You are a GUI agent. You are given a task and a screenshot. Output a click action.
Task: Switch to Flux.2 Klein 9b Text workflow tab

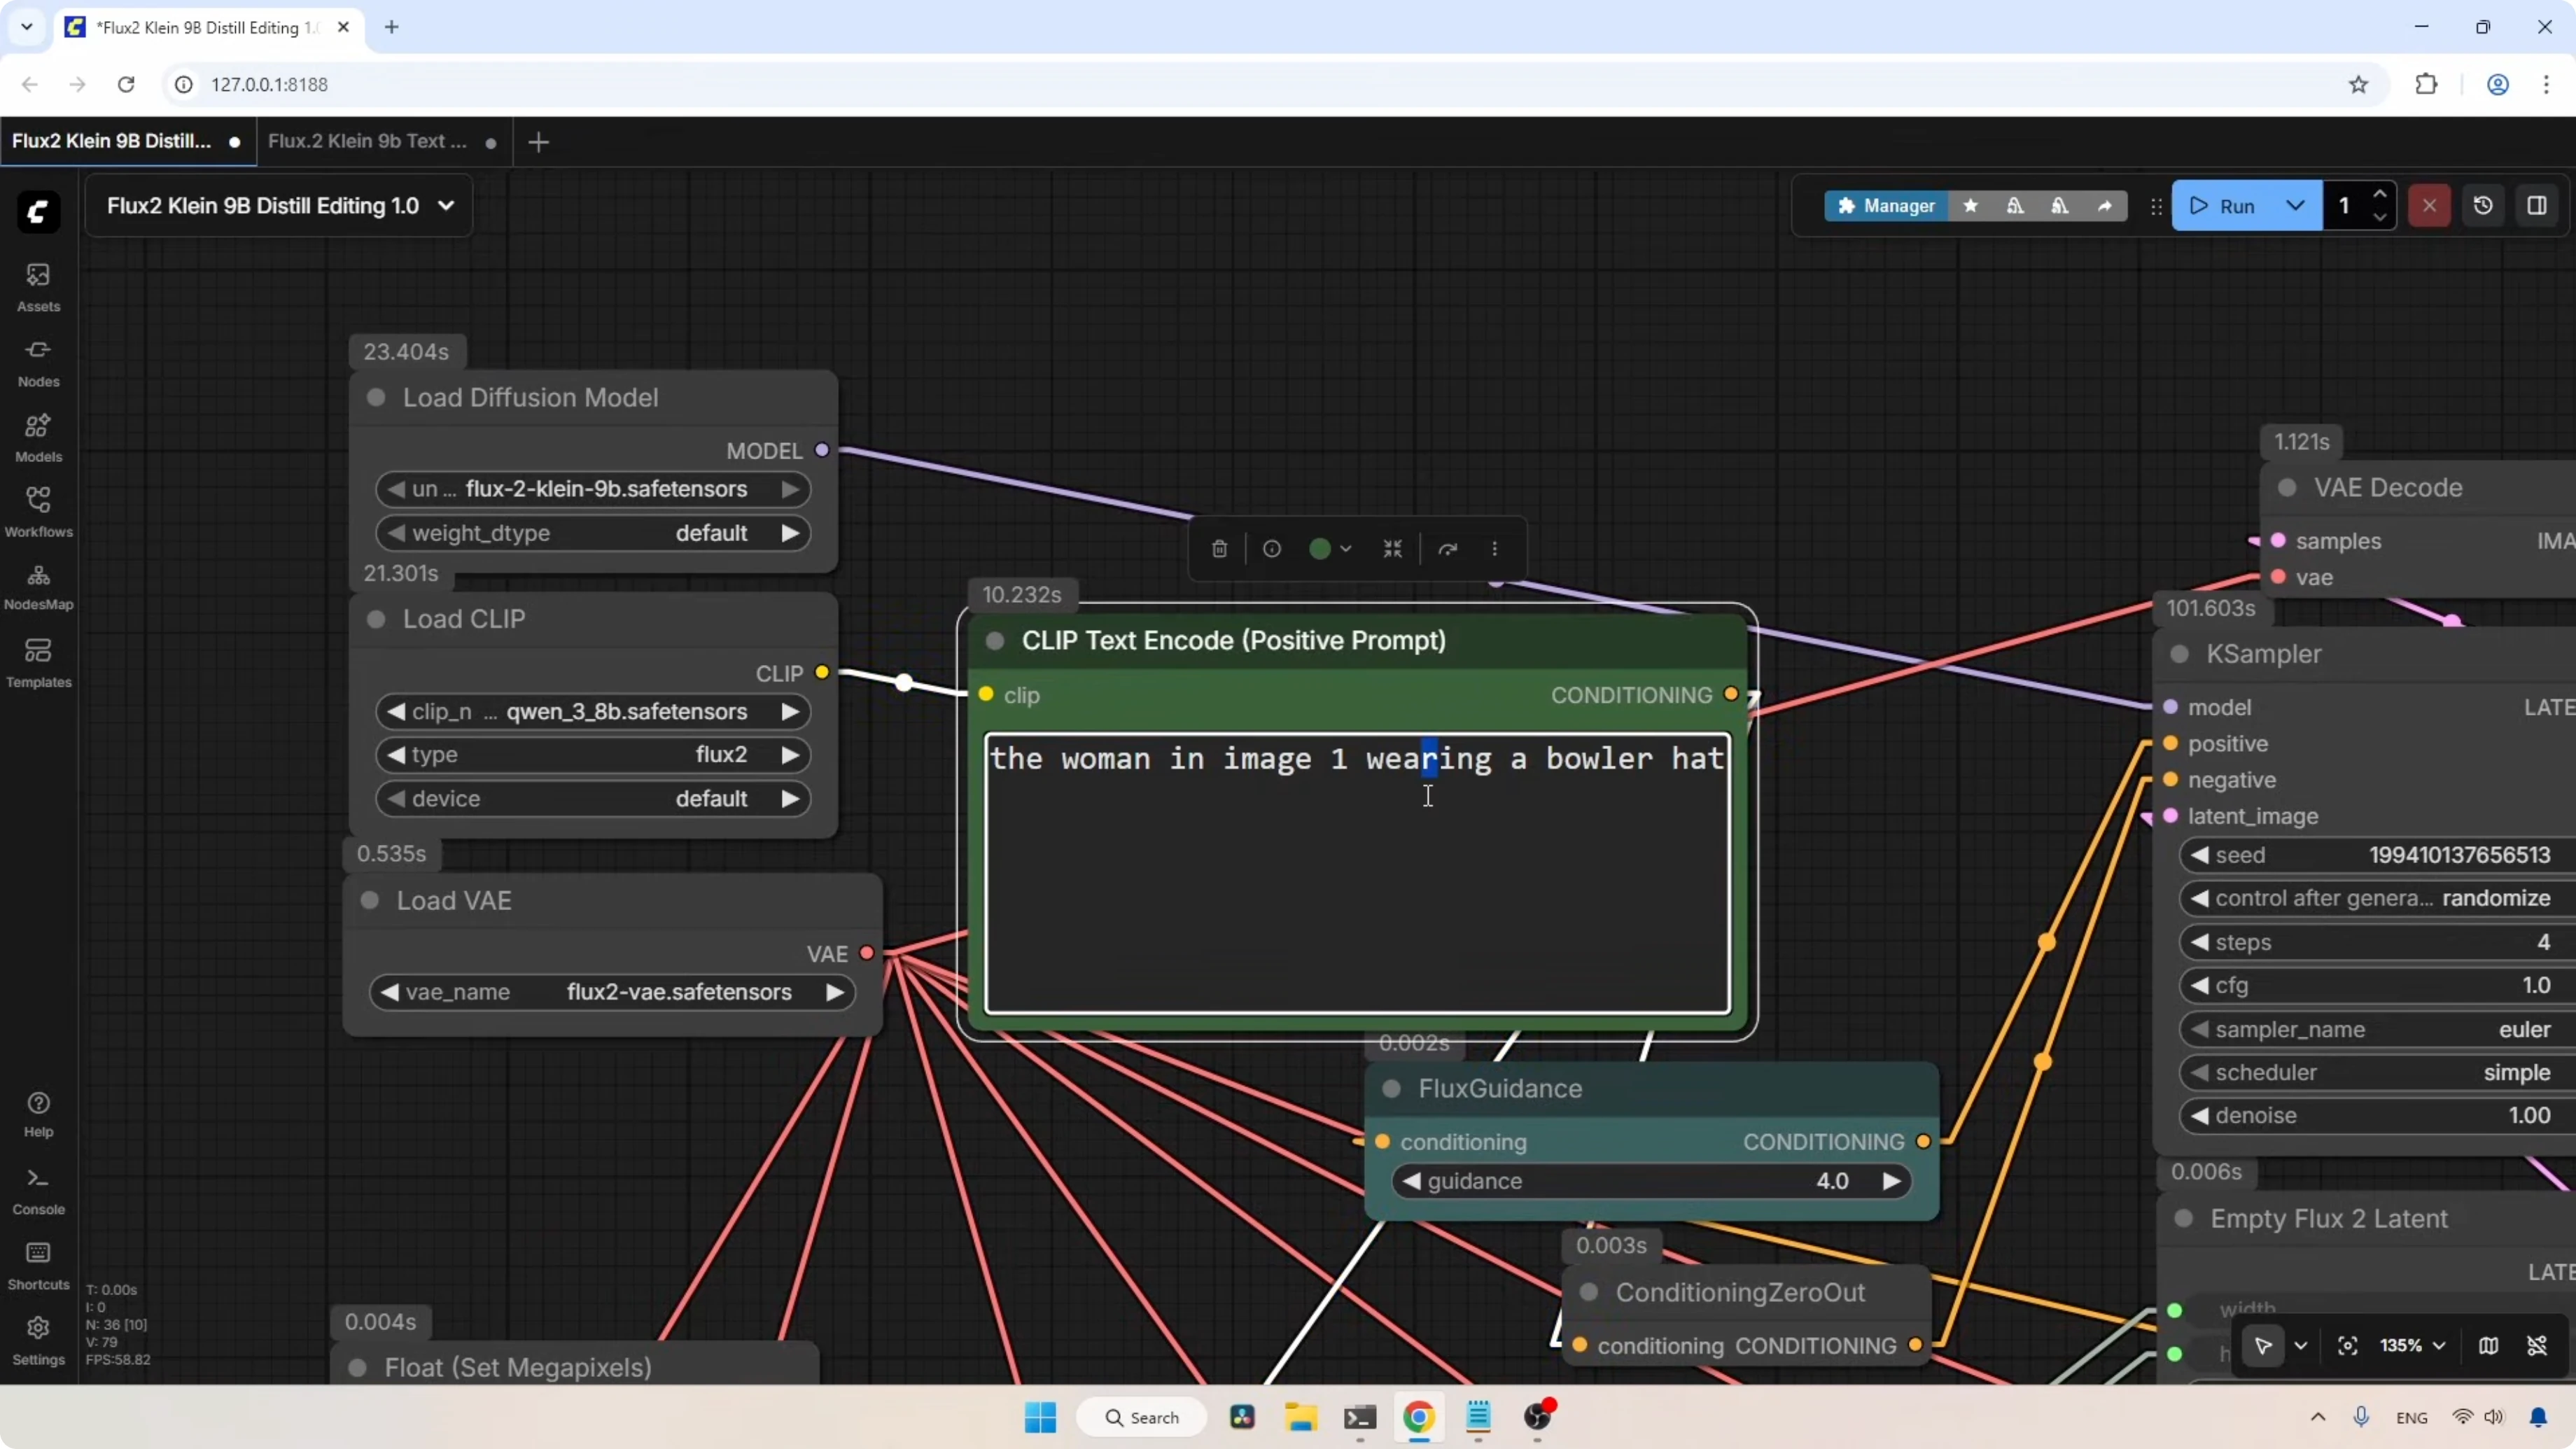[367, 141]
